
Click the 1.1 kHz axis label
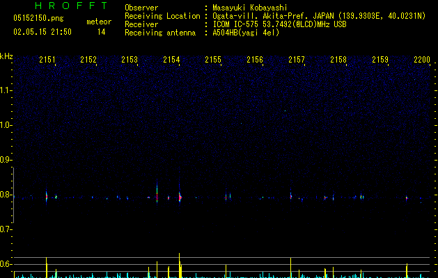coord(6,90)
